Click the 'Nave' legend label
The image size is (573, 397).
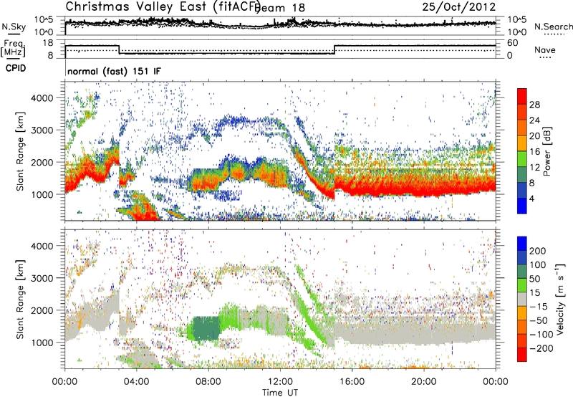point(545,49)
